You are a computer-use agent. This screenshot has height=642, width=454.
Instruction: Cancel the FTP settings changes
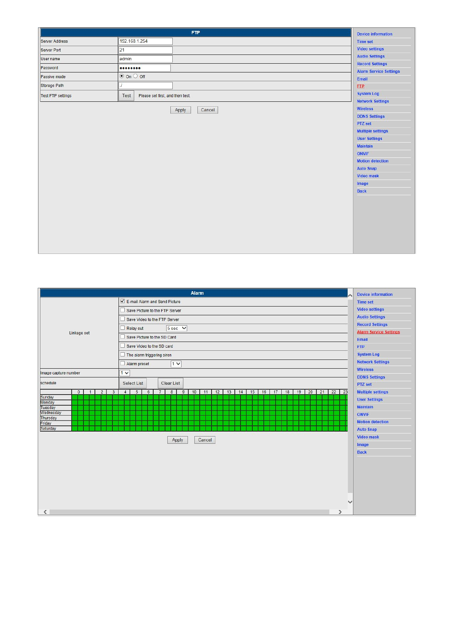208,110
